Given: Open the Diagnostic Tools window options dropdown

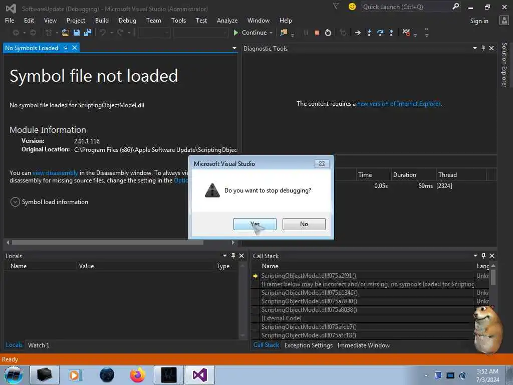Looking at the screenshot, I should [x=475, y=48].
